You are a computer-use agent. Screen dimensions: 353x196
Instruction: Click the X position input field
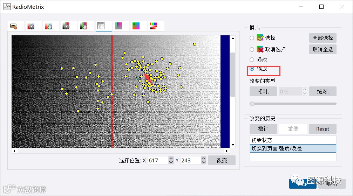pos(158,161)
